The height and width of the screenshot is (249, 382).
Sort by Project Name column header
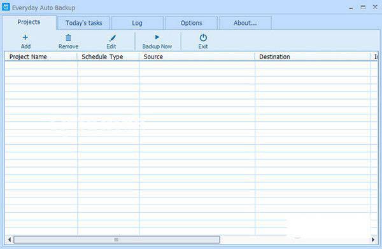click(41, 57)
